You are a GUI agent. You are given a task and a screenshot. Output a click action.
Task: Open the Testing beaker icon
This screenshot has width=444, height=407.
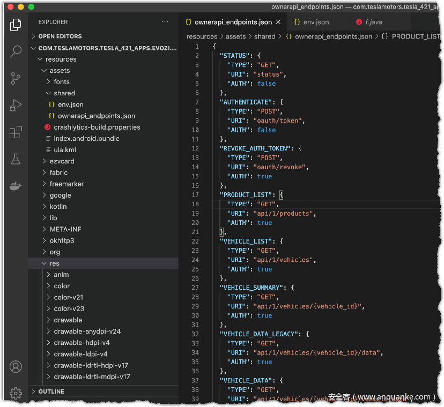click(16, 159)
